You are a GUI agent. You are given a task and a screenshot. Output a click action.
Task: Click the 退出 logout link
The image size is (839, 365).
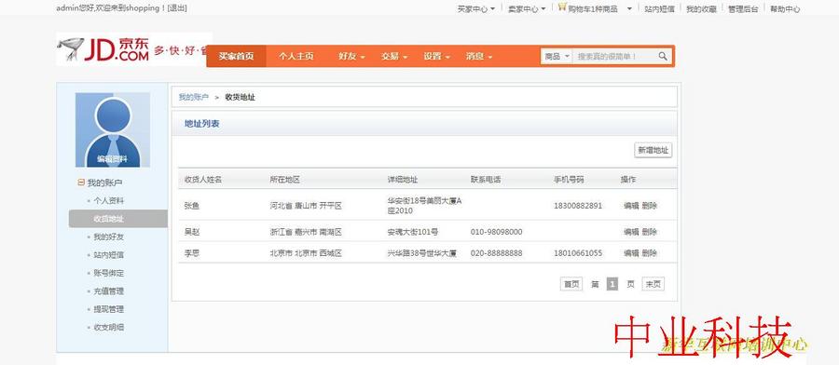pos(177,8)
